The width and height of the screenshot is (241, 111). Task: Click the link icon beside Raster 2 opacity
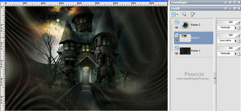(x=239, y=23)
